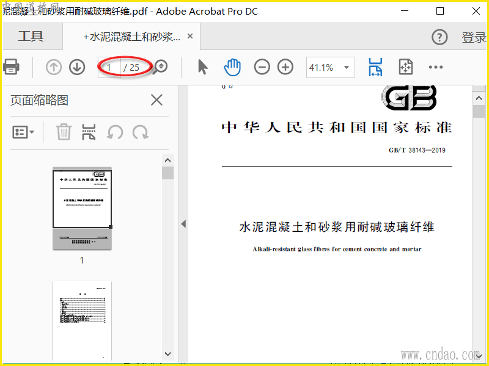Open the 41.1% zoom level dropdown

click(330, 67)
